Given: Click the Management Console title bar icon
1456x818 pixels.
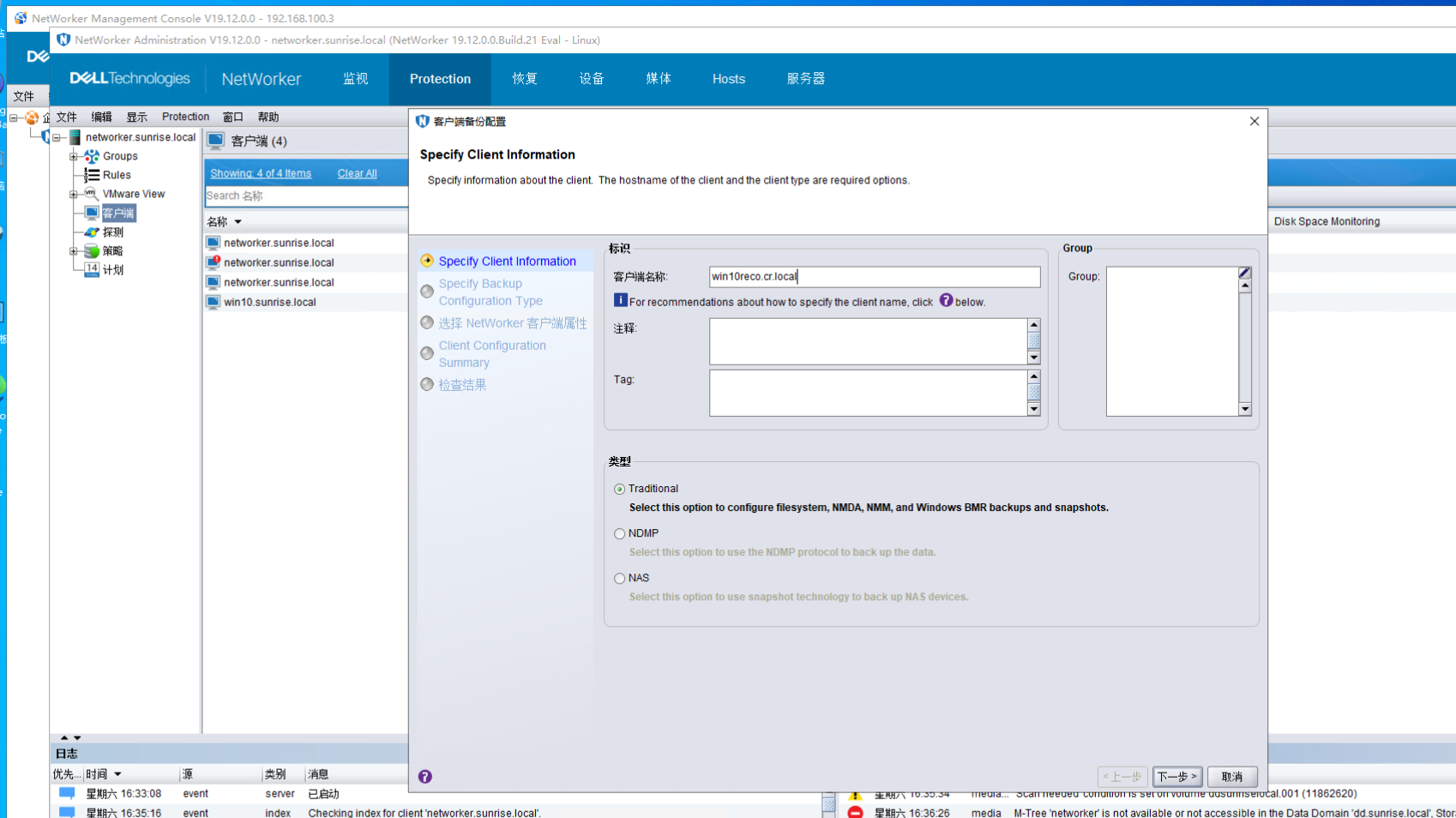Looking at the screenshot, I should coord(21,18).
